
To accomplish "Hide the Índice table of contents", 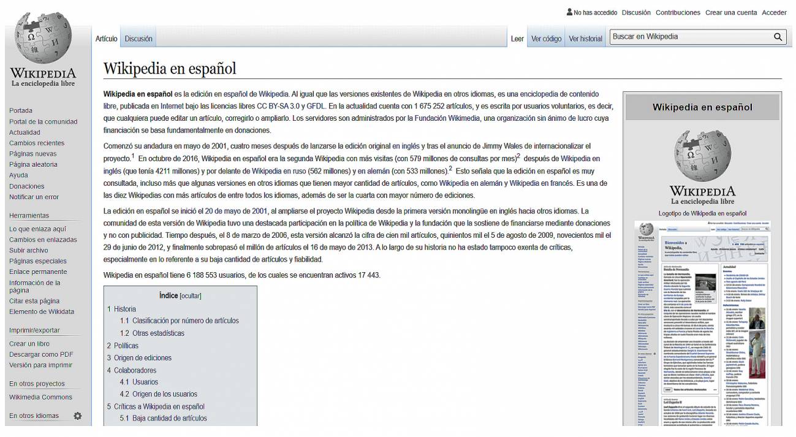I will pos(190,296).
